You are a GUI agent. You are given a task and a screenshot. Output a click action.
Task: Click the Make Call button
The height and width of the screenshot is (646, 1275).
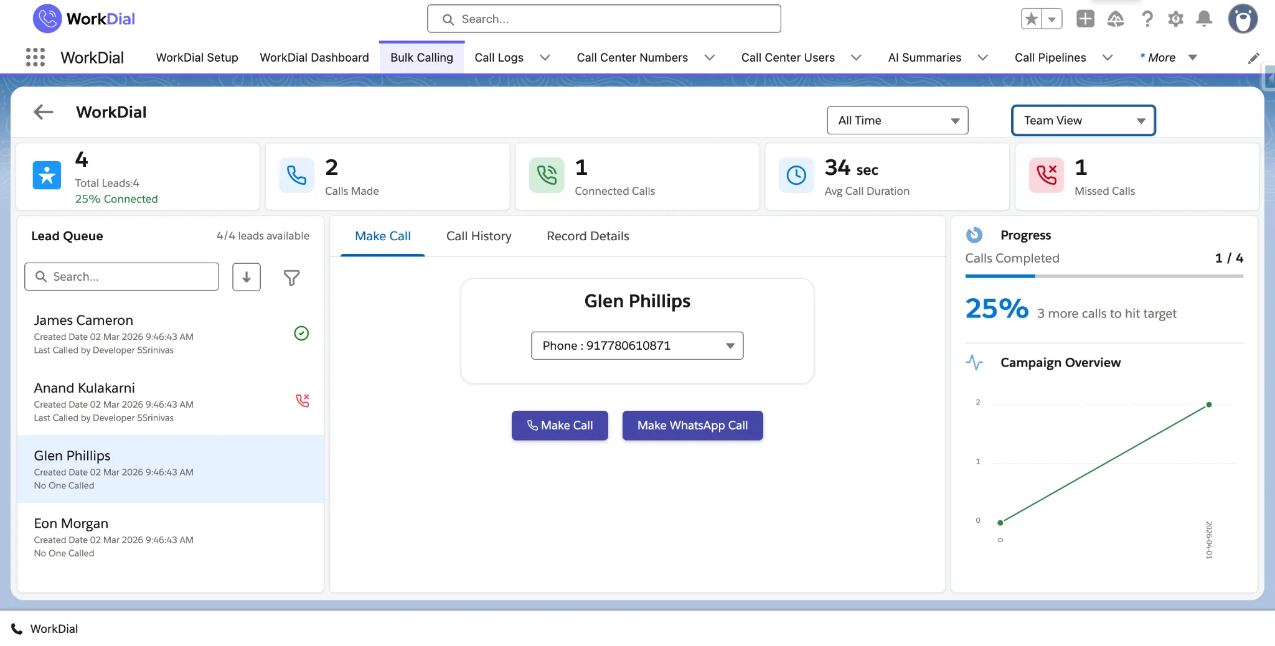(x=560, y=425)
